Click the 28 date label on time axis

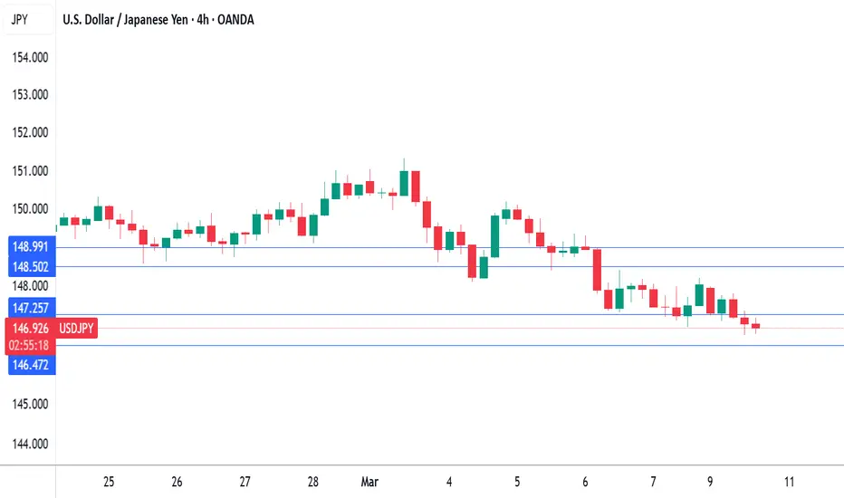312,482
